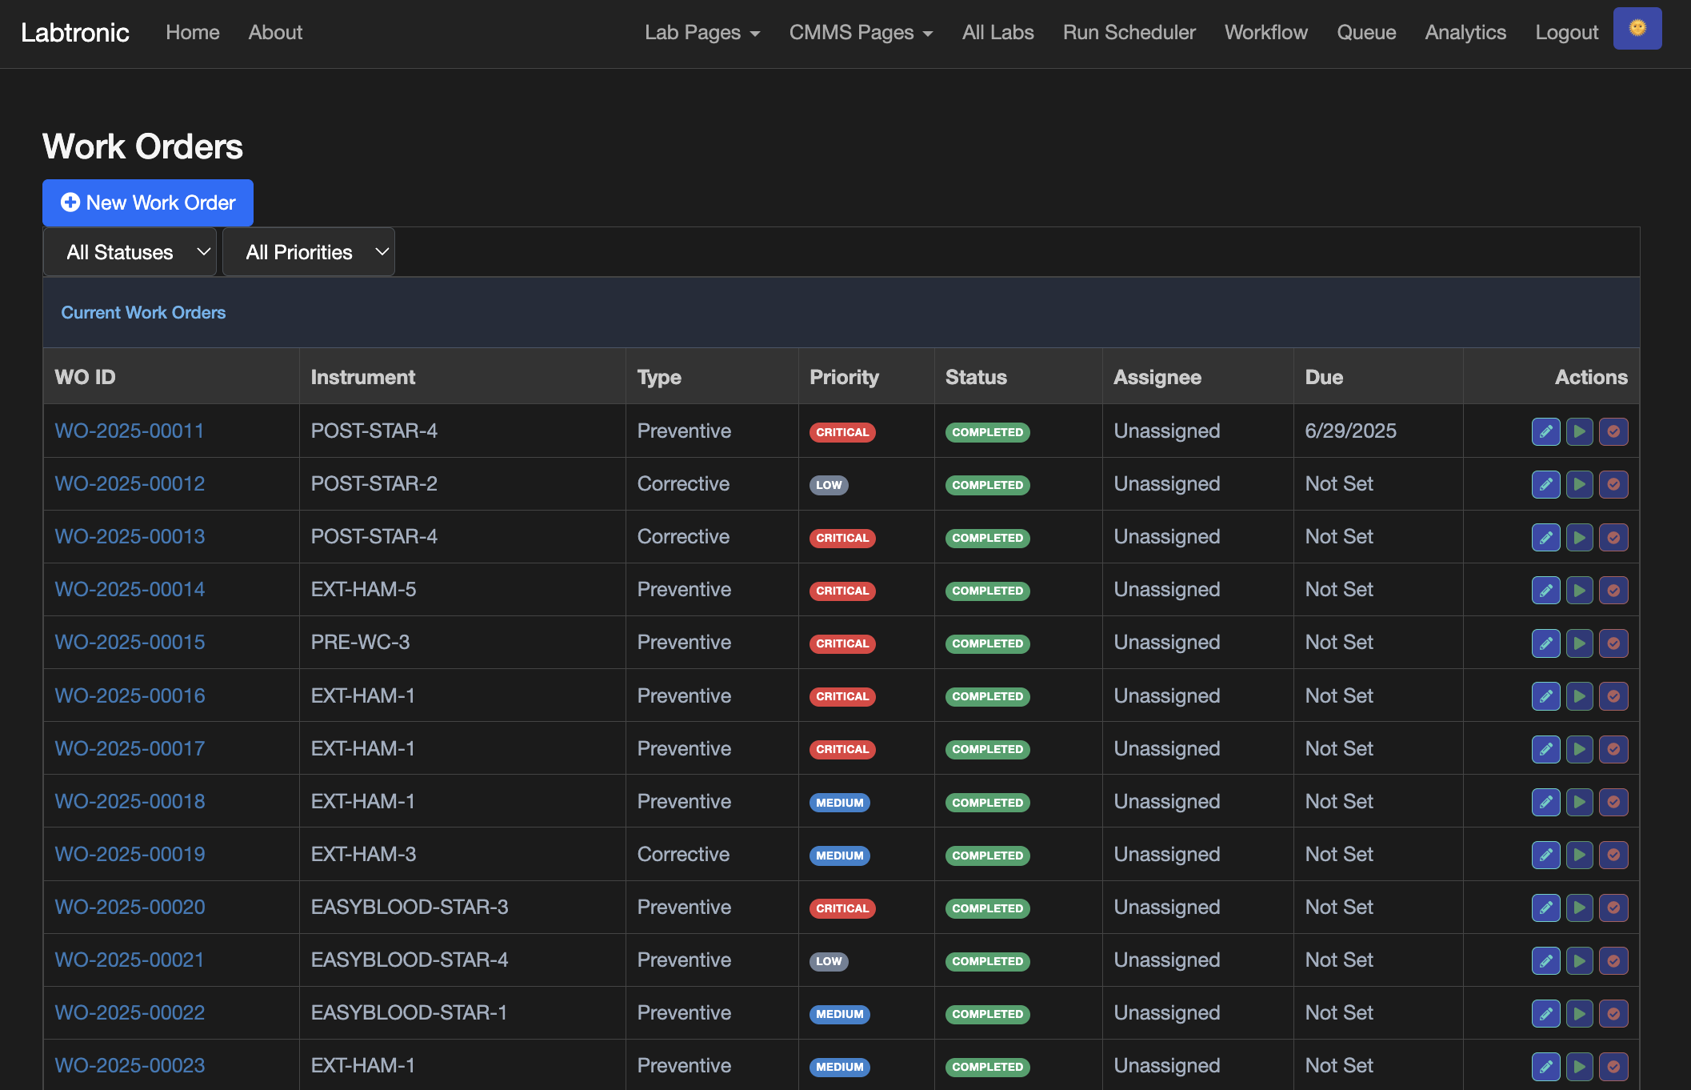
Task: Go to the Run Scheduler page
Action: [1129, 33]
